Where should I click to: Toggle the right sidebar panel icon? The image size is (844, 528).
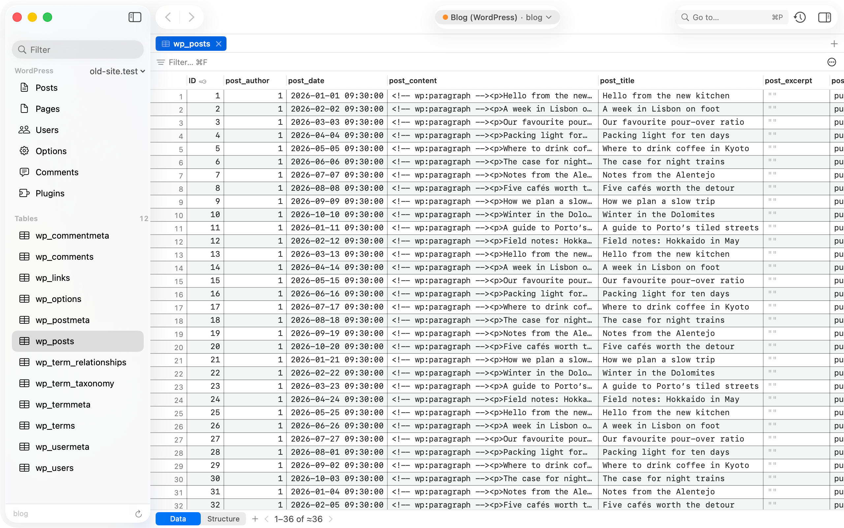(x=825, y=17)
